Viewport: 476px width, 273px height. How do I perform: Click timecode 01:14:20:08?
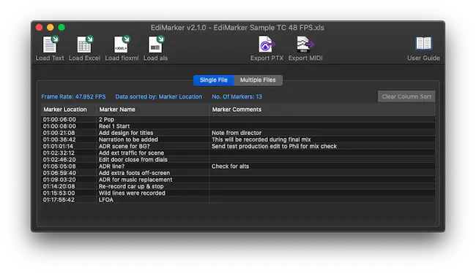59,186
